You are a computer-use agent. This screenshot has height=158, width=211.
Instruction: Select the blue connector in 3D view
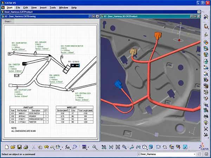(118, 84)
